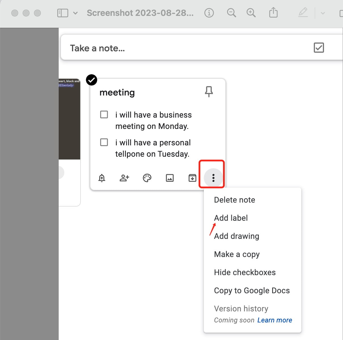The image size is (343, 340).
Task: Deselect the meeting note checkmark badge
Action: [92, 80]
